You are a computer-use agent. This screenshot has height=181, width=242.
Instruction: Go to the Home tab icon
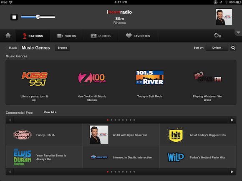8,35
